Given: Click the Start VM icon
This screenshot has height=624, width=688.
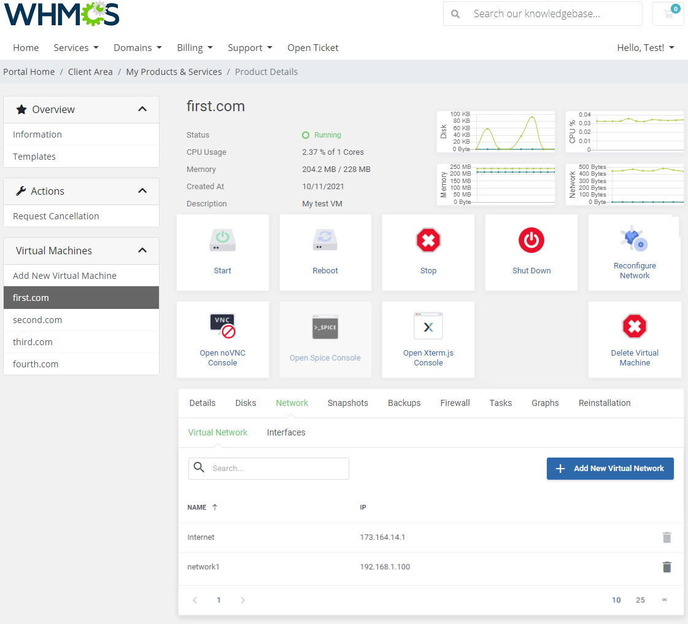Looking at the screenshot, I should point(222,240).
